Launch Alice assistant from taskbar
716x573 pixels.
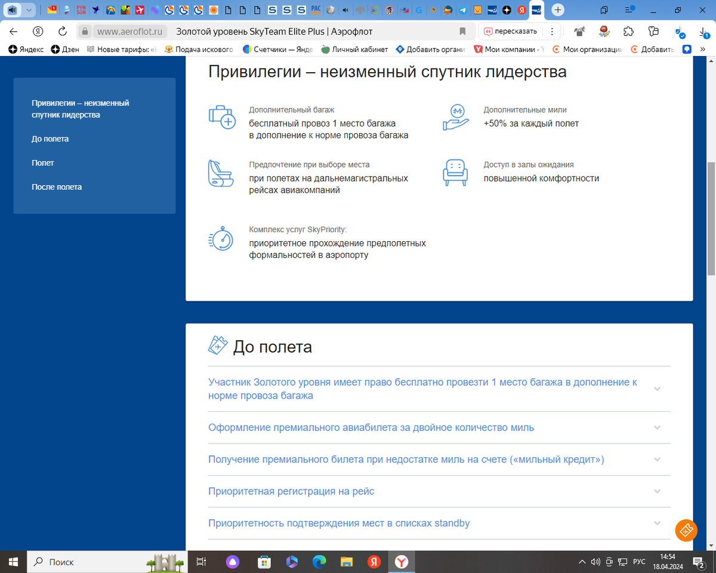[x=233, y=562]
